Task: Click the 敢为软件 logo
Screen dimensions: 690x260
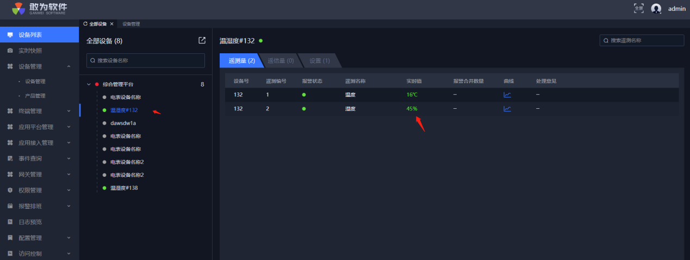Action: (x=40, y=8)
